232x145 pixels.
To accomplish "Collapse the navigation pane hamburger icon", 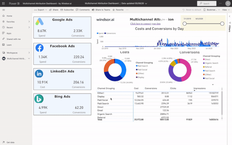I will coord(4,10).
